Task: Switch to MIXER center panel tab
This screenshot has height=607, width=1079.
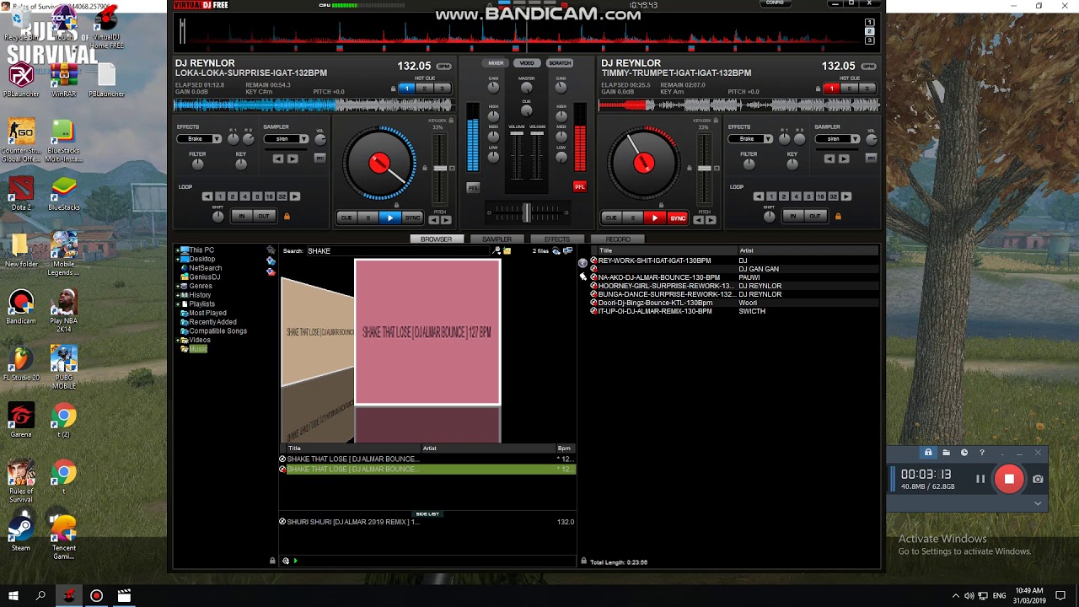Action: (496, 63)
